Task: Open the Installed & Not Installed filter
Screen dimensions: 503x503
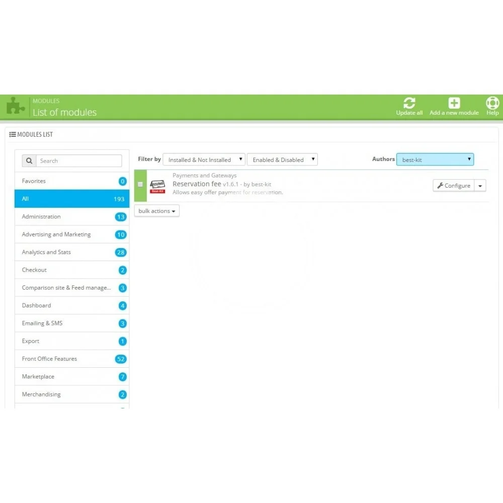Action: point(204,160)
